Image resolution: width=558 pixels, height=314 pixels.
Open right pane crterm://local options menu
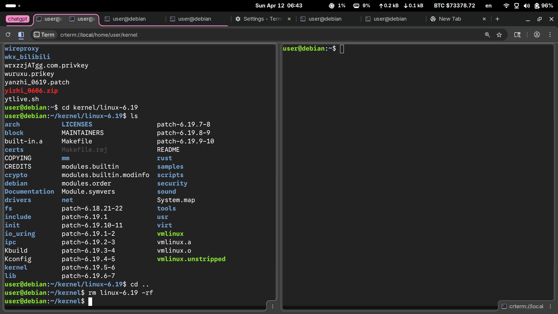pyautogui.click(x=550, y=306)
